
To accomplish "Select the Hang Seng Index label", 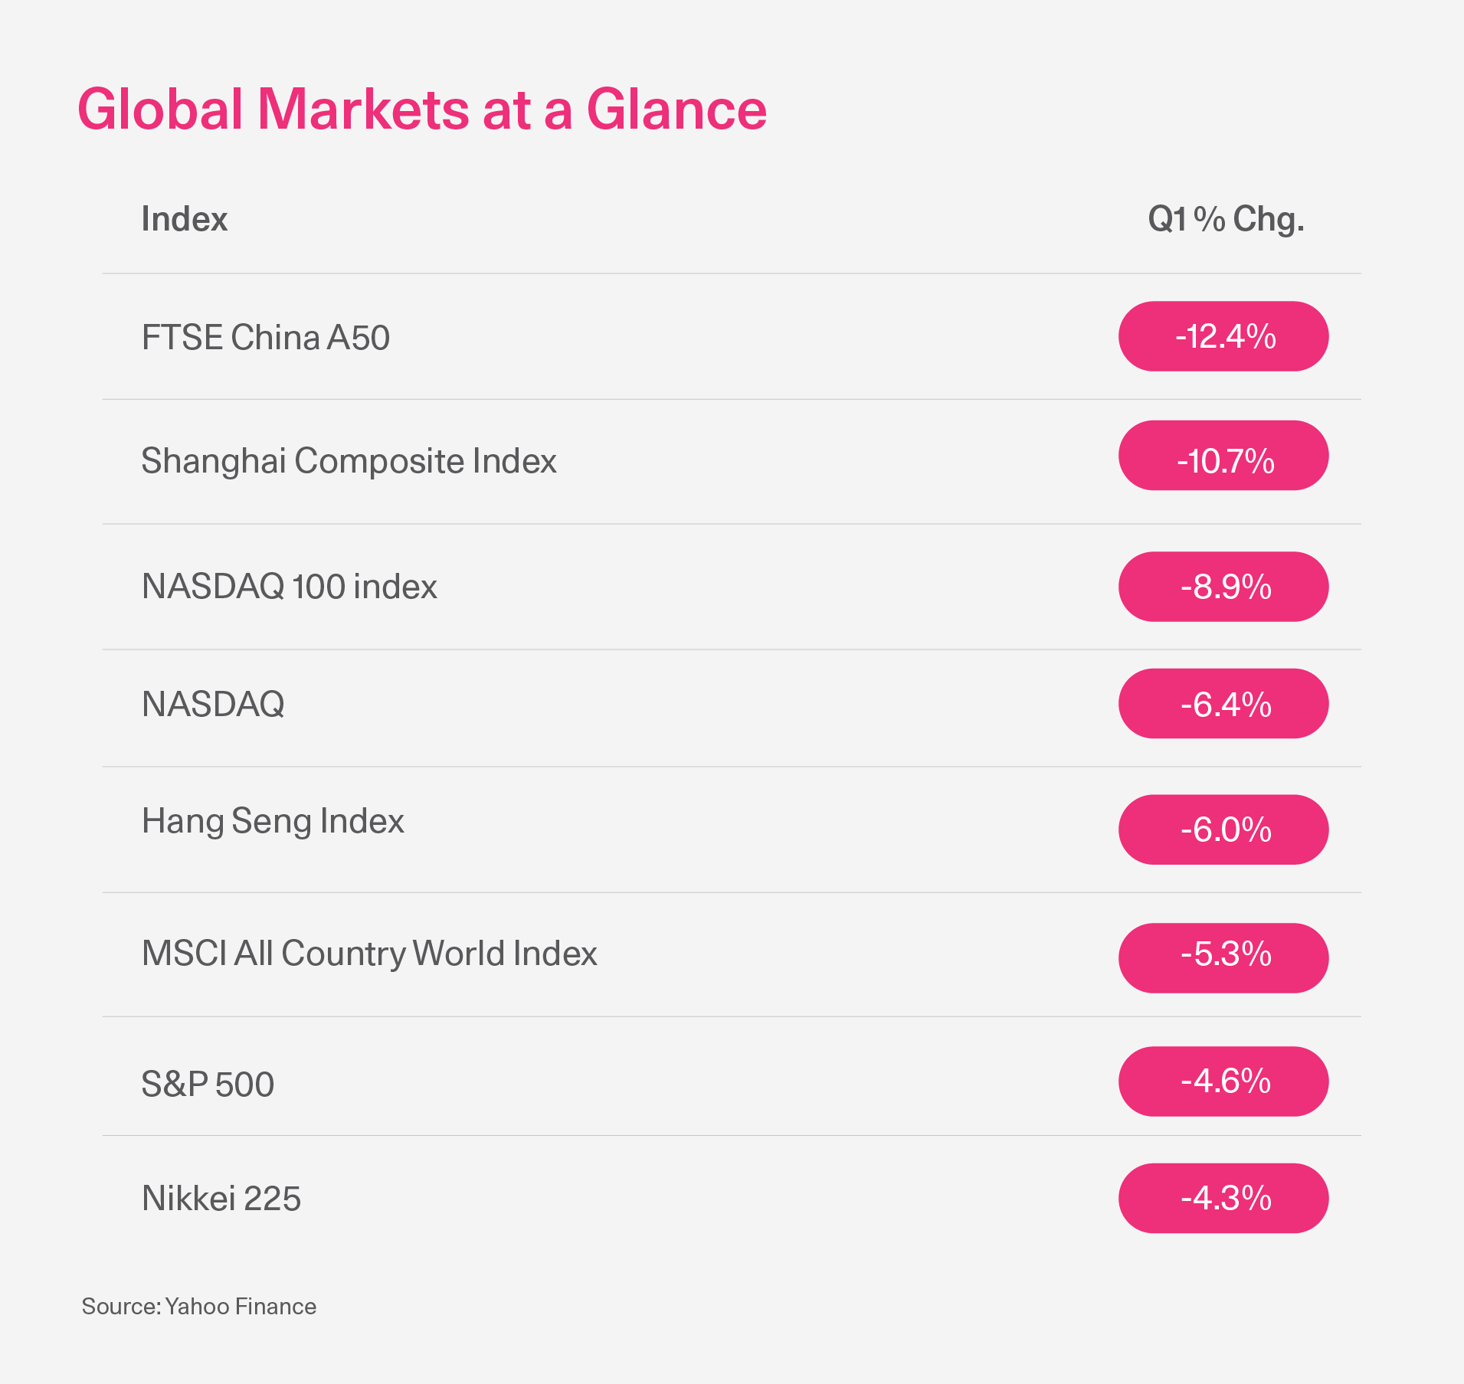I will (273, 821).
